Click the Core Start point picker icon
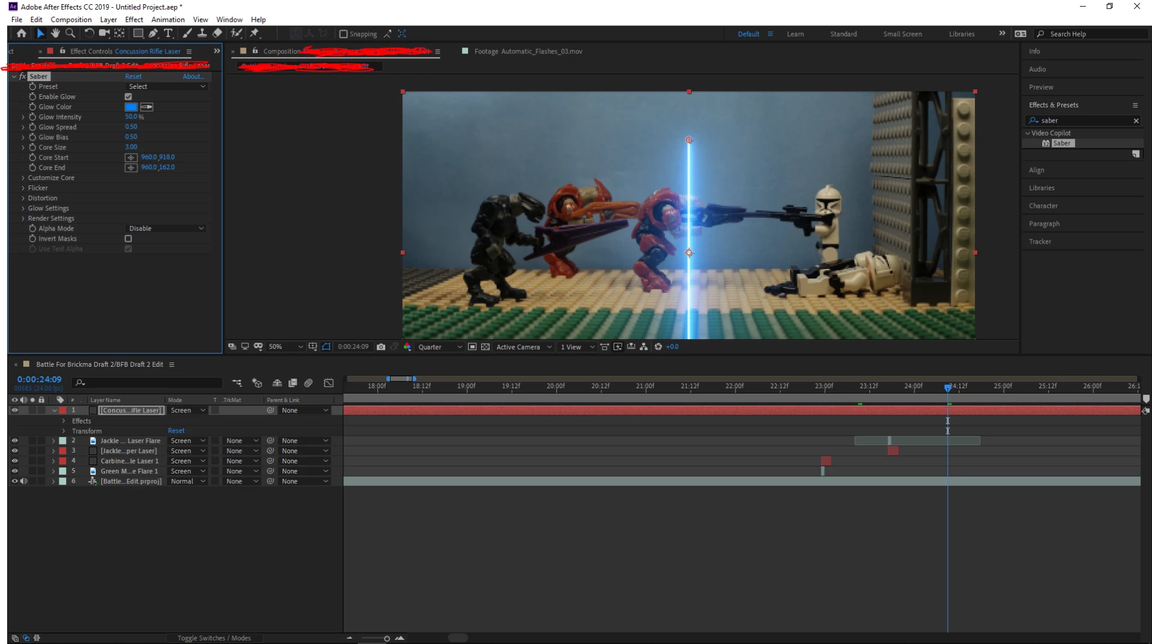 (x=131, y=157)
